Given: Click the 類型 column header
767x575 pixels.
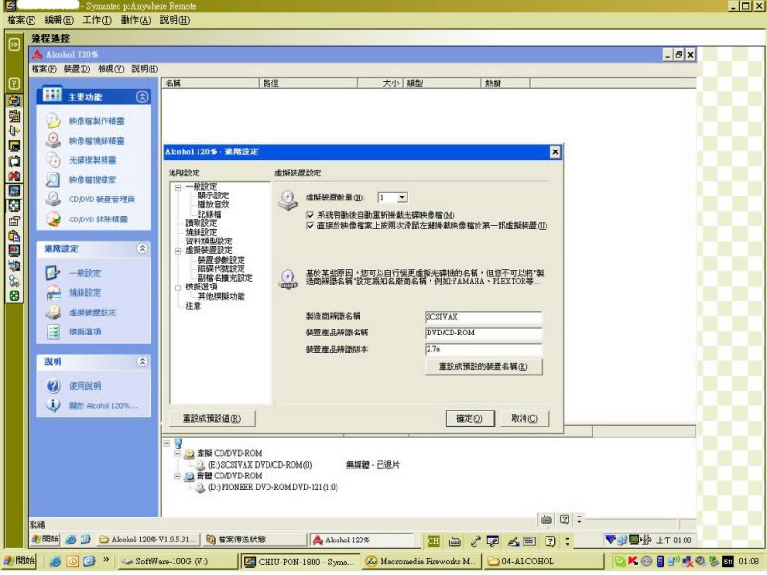Looking at the screenshot, I should click(x=441, y=83).
